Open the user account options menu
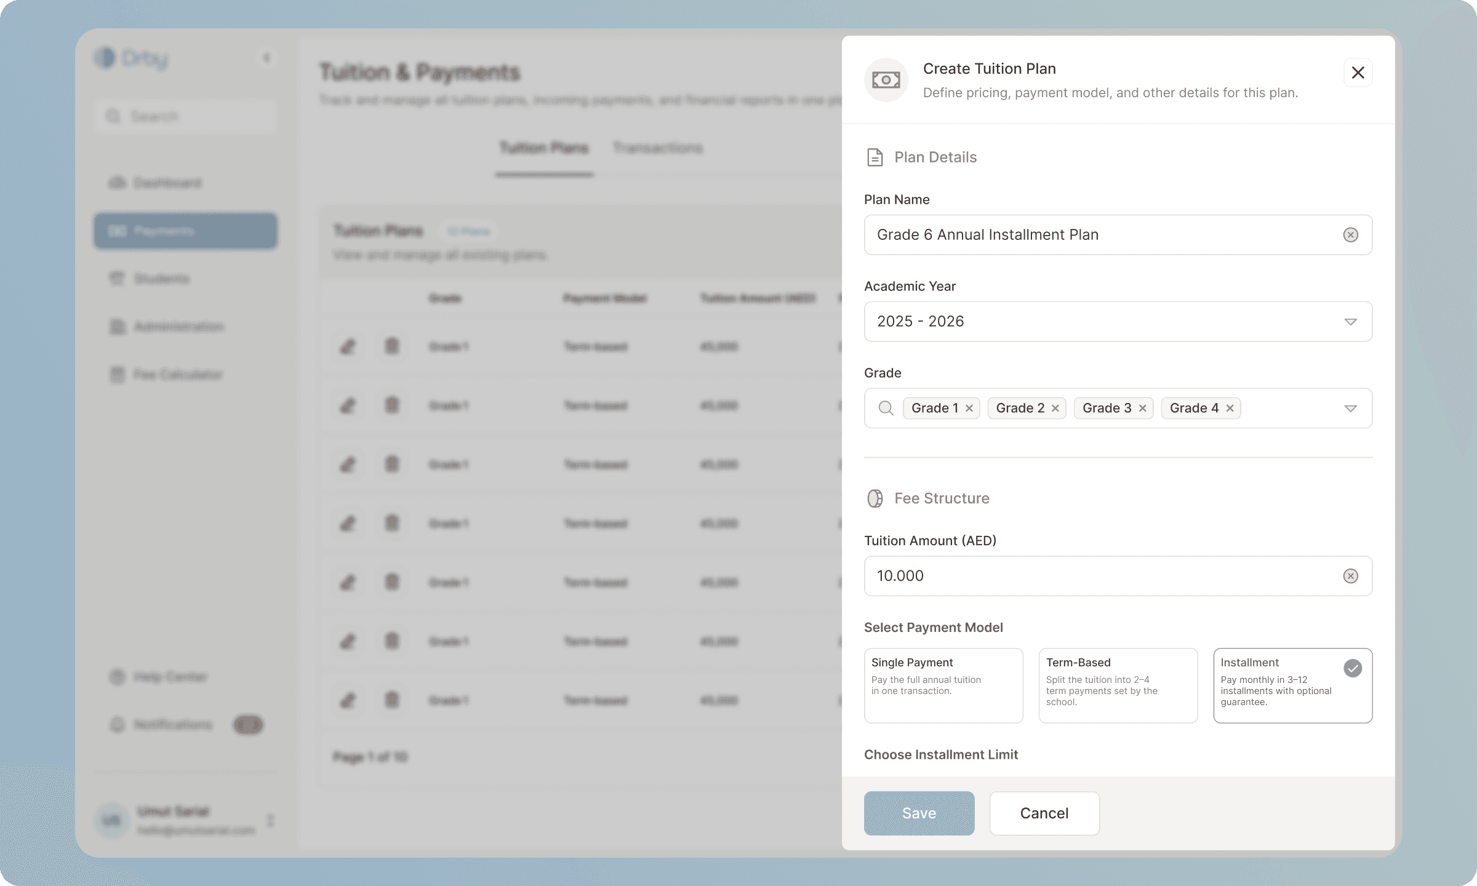 (x=270, y=820)
